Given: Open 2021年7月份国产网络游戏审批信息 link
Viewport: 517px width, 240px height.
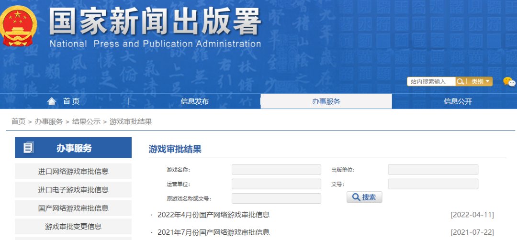Looking at the screenshot, I should [x=214, y=232].
